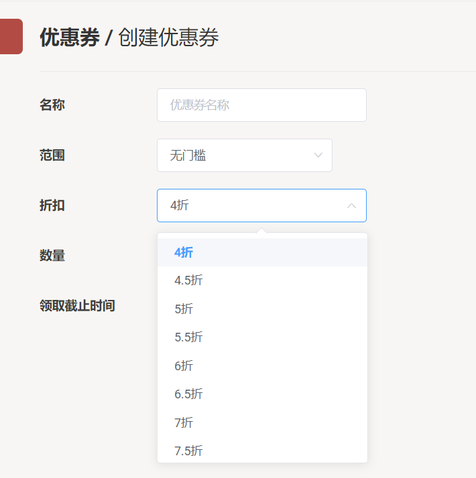Image resolution: width=476 pixels, height=478 pixels.
Task: Choose 6折 from the discount options
Action: [x=184, y=366]
